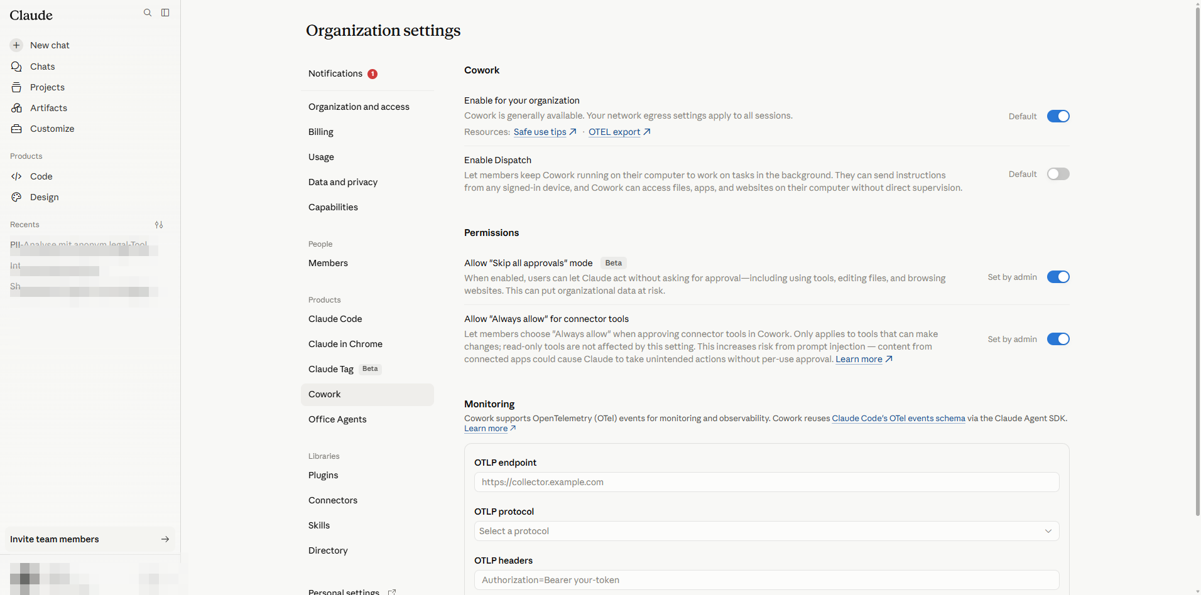Image resolution: width=1201 pixels, height=595 pixels.
Task: Click the OTLP headers input field
Action: point(766,580)
